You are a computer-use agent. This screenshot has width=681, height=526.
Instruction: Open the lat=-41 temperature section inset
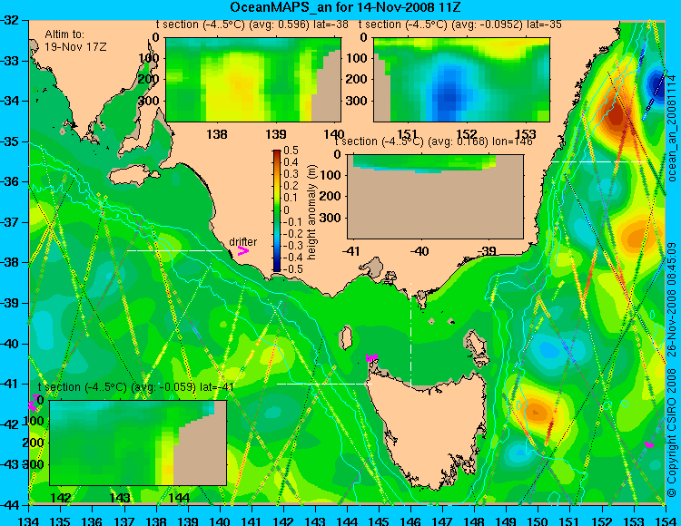pos(138,443)
